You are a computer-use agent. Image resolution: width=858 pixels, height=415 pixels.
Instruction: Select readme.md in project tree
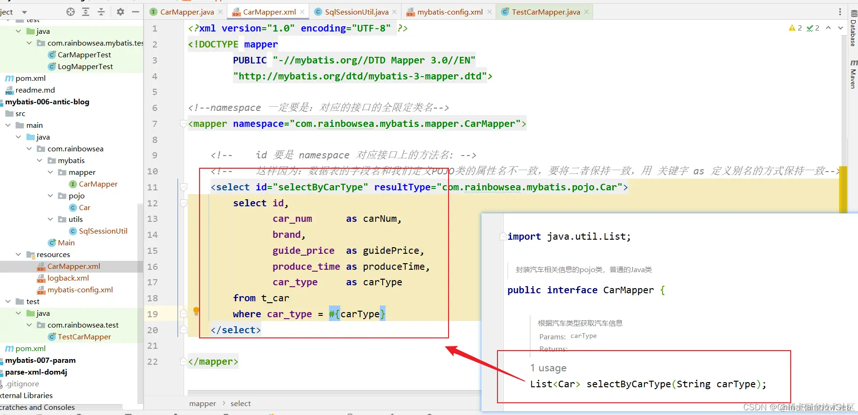click(35, 90)
